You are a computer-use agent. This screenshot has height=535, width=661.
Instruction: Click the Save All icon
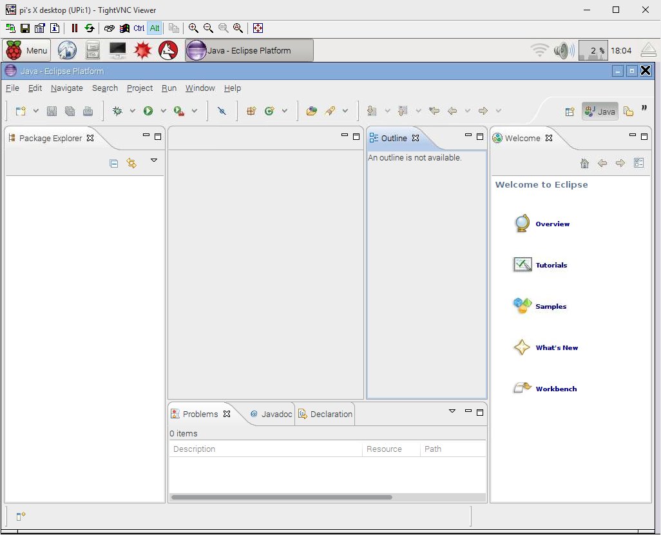pyautogui.click(x=70, y=111)
